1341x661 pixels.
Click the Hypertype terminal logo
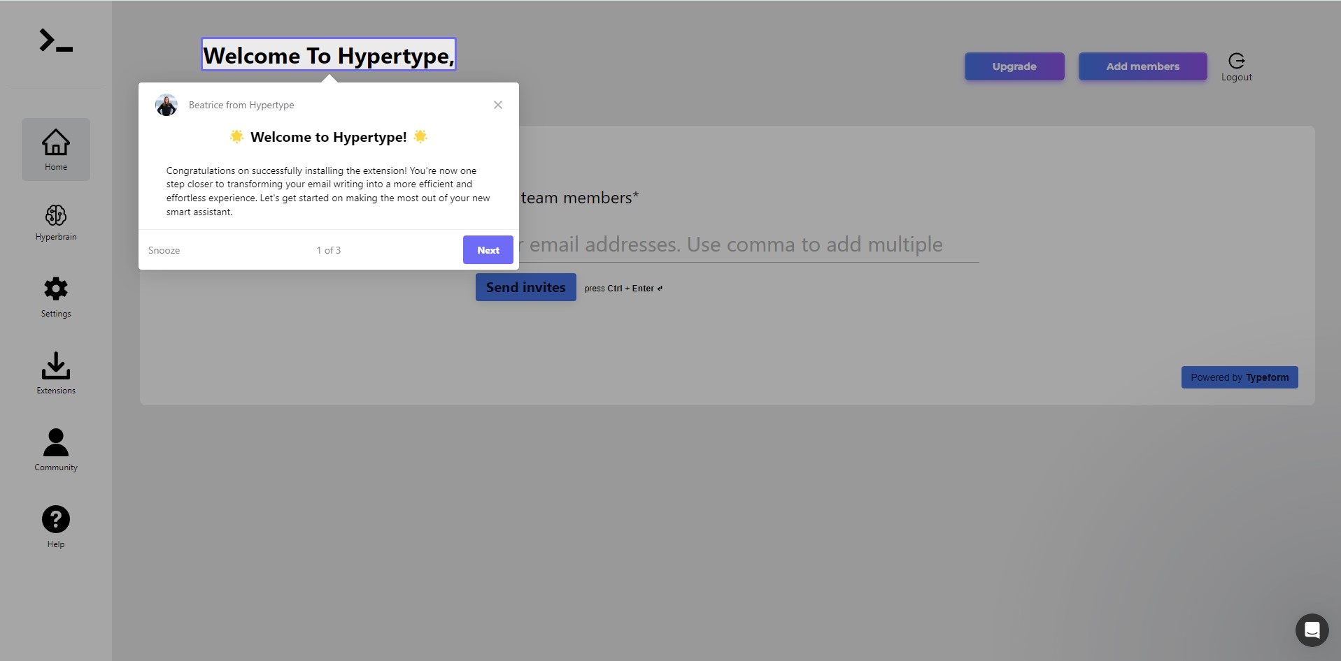[x=56, y=41]
